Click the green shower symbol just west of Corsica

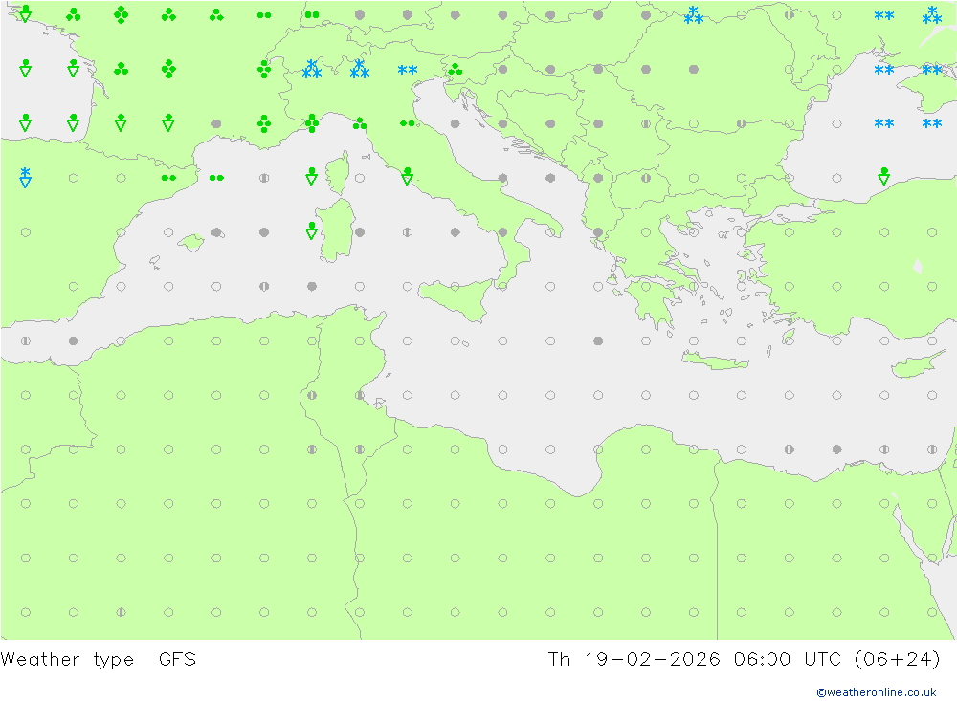(311, 176)
